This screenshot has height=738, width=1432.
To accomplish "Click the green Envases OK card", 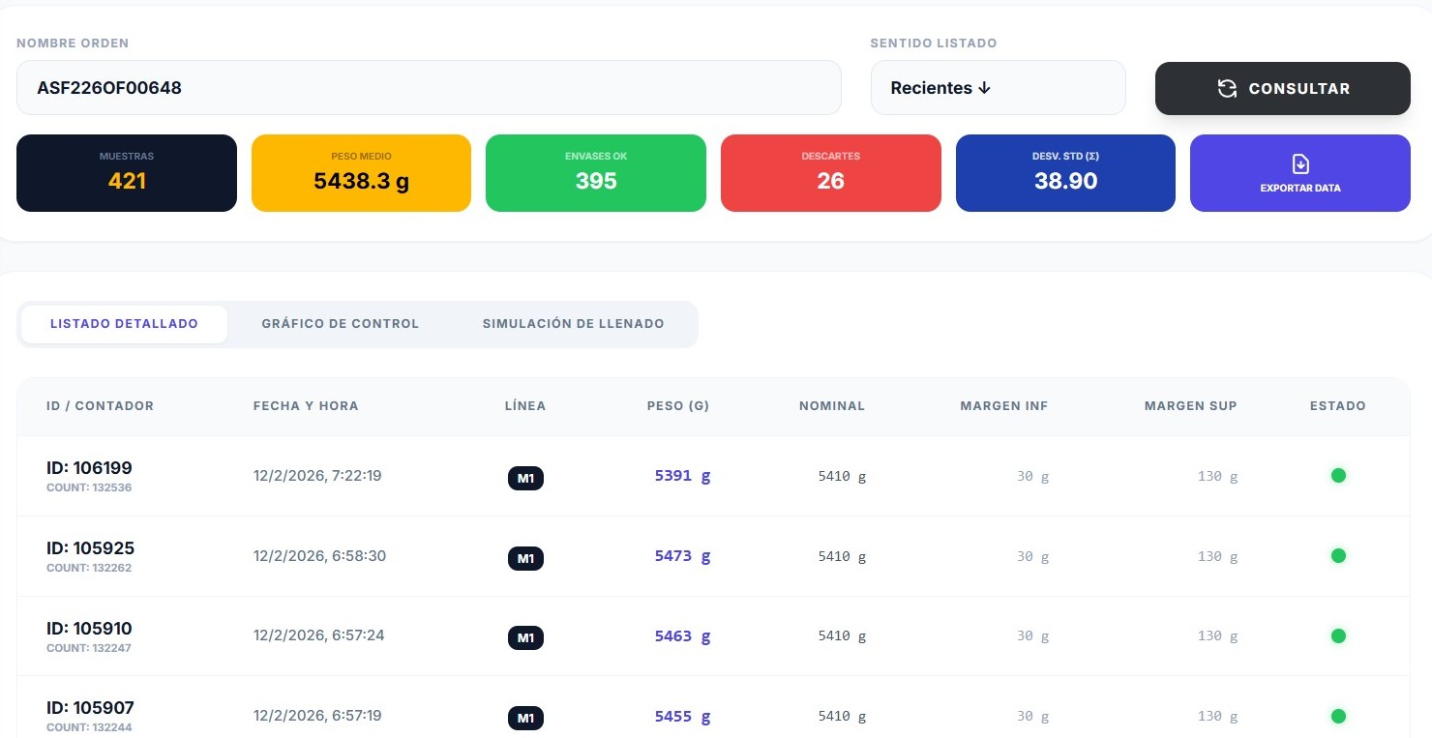I will click(x=595, y=173).
